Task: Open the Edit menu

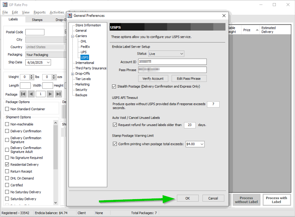Action: (15, 12)
